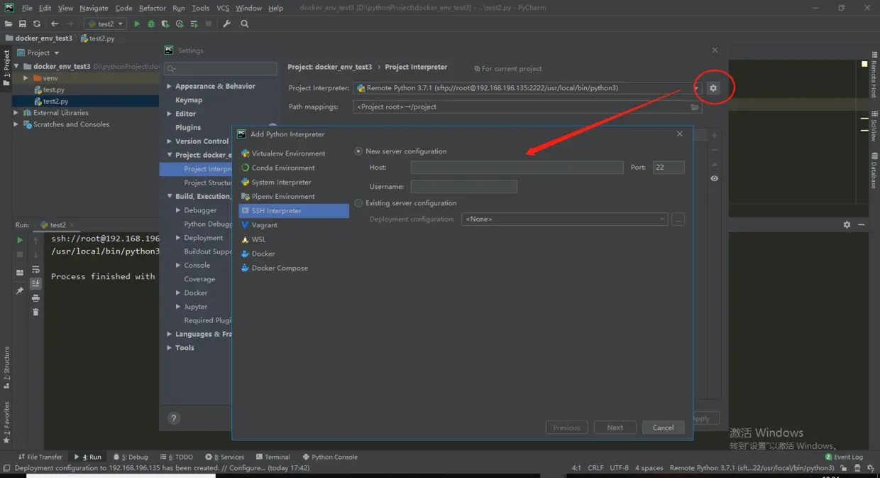Expand the venv folder in project tree
The width and height of the screenshot is (880, 478).
[x=26, y=78]
